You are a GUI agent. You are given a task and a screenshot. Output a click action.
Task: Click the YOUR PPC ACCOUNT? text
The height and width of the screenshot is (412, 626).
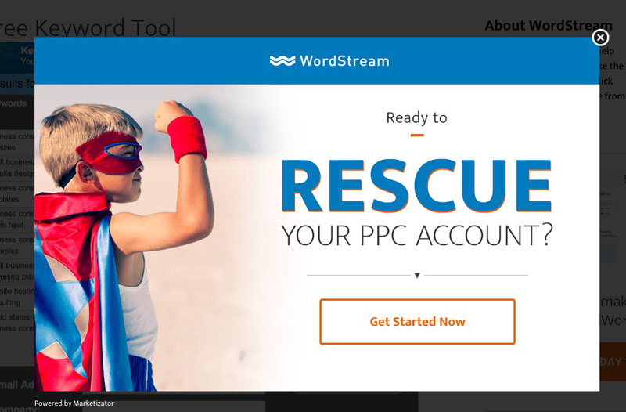(417, 235)
